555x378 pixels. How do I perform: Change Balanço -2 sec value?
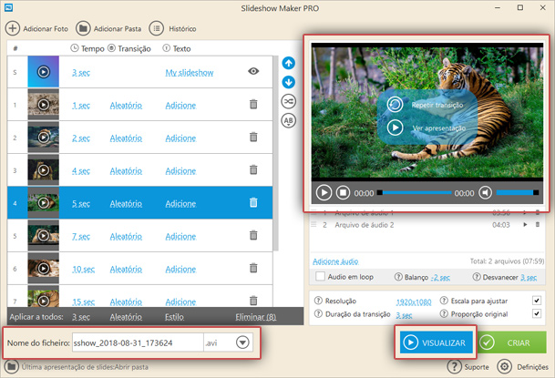(x=440, y=278)
